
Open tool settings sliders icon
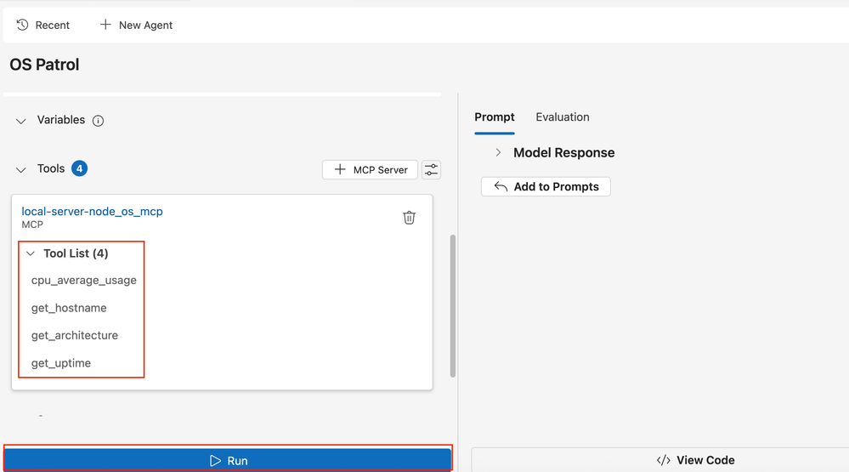[431, 169]
